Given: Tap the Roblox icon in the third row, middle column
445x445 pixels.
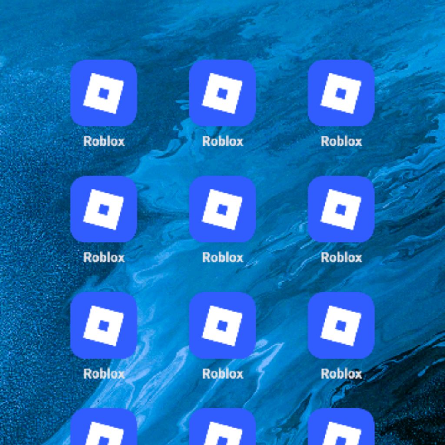Looking at the screenshot, I should 222,325.
